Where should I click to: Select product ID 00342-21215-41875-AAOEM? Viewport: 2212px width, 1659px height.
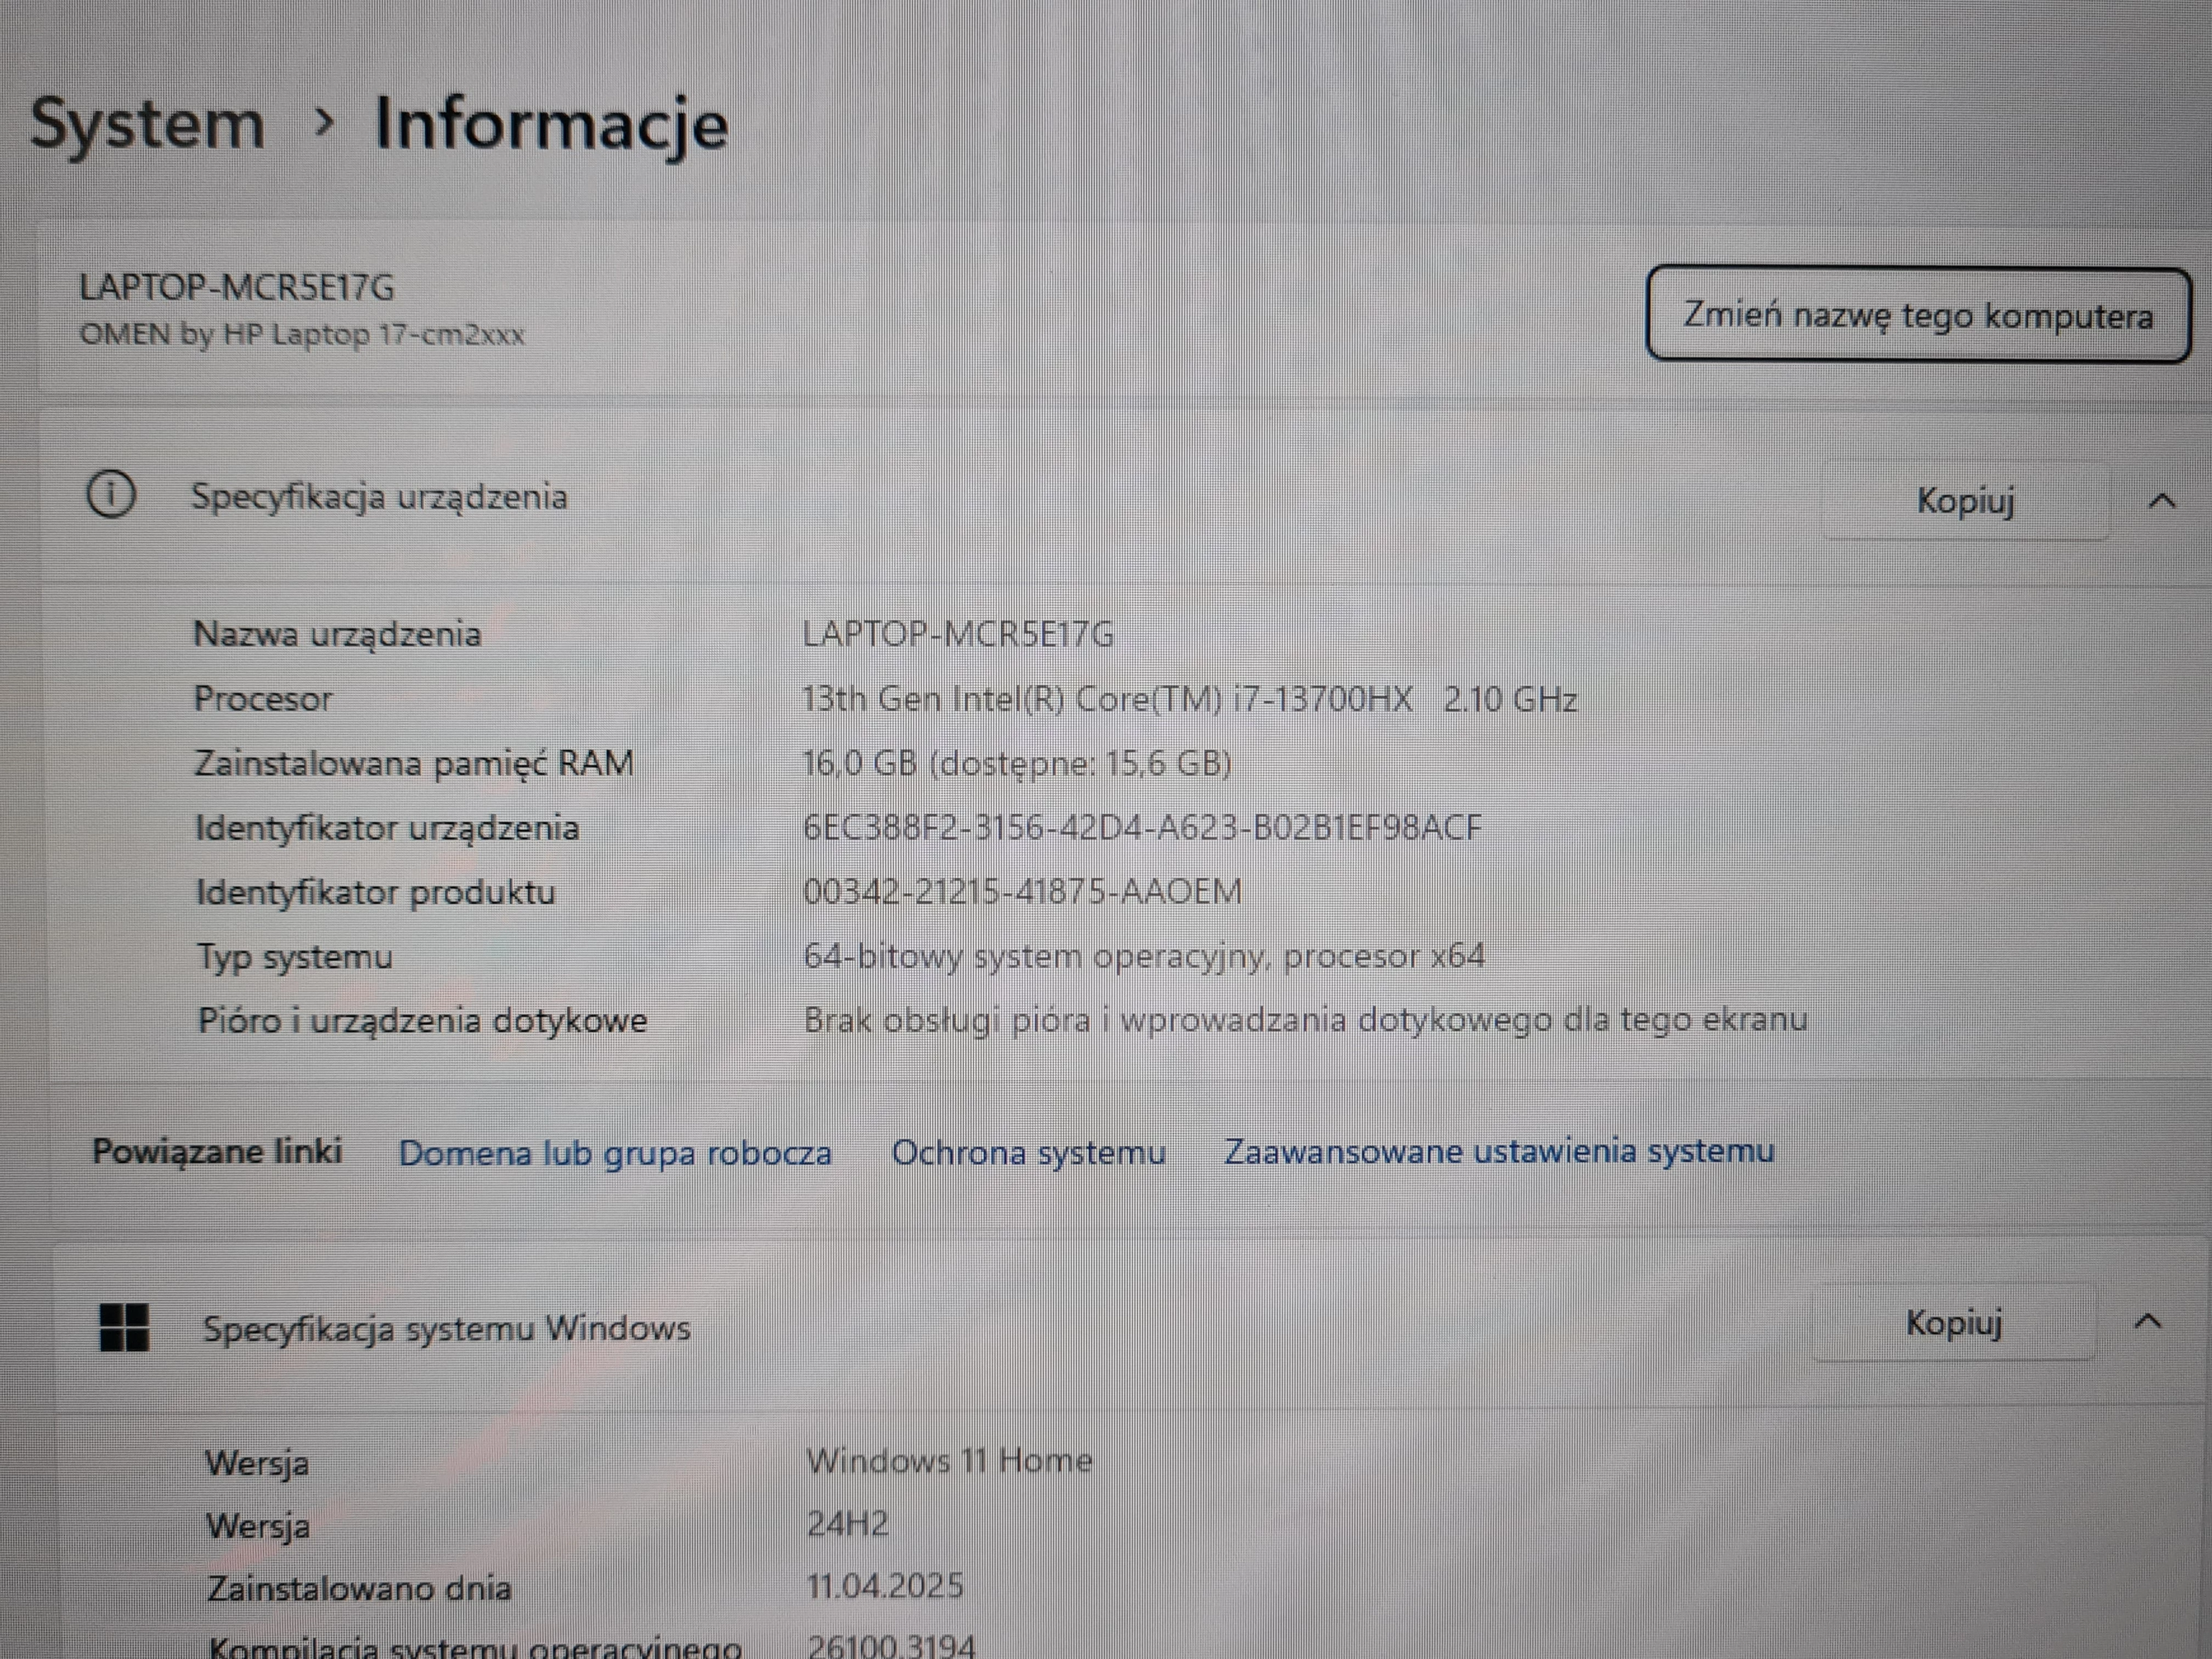(x=1023, y=891)
